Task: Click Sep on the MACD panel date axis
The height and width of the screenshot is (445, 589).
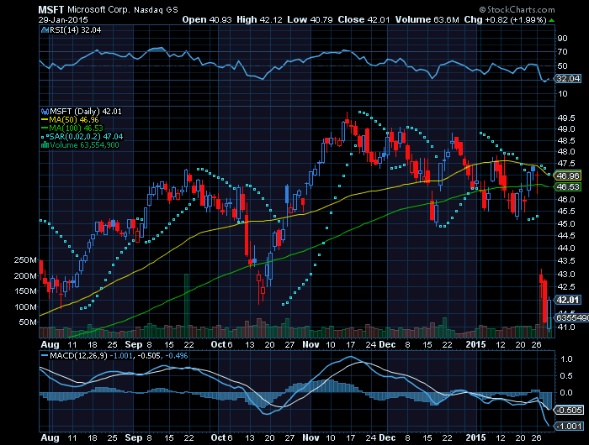Action: point(134,437)
